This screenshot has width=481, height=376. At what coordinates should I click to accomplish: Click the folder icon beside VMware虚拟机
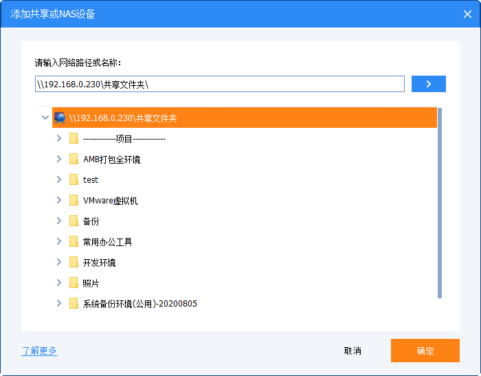tap(74, 201)
